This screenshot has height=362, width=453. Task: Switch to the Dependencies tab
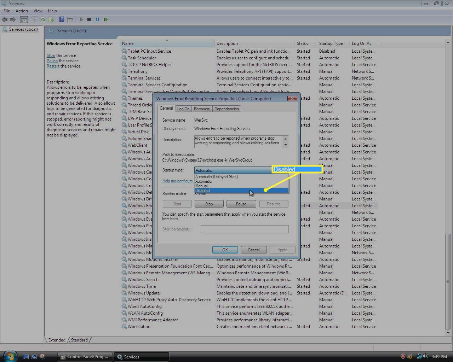point(226,109)
